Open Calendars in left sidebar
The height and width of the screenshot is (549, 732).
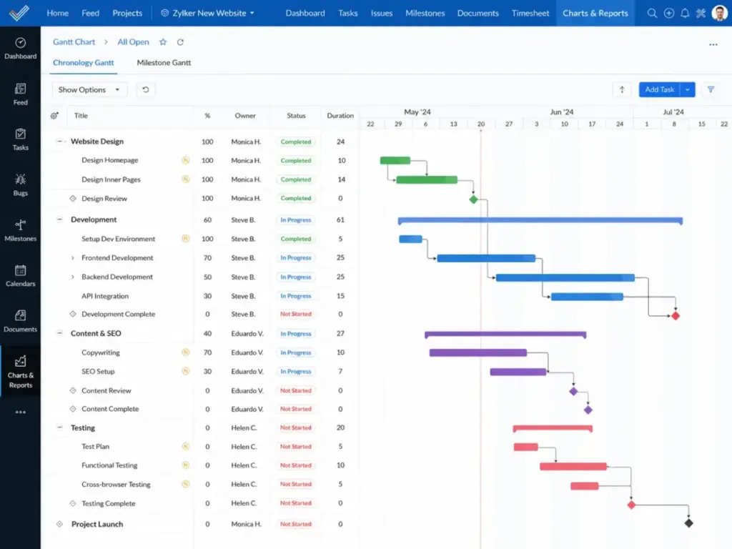[x=20, y=276]
